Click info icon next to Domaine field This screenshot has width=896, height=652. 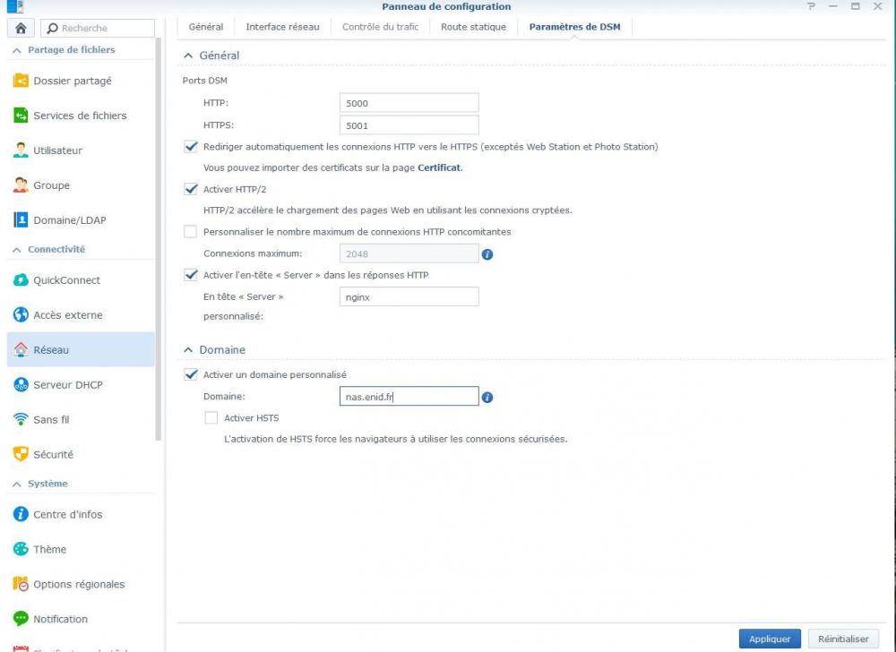[x=487, y=397]
